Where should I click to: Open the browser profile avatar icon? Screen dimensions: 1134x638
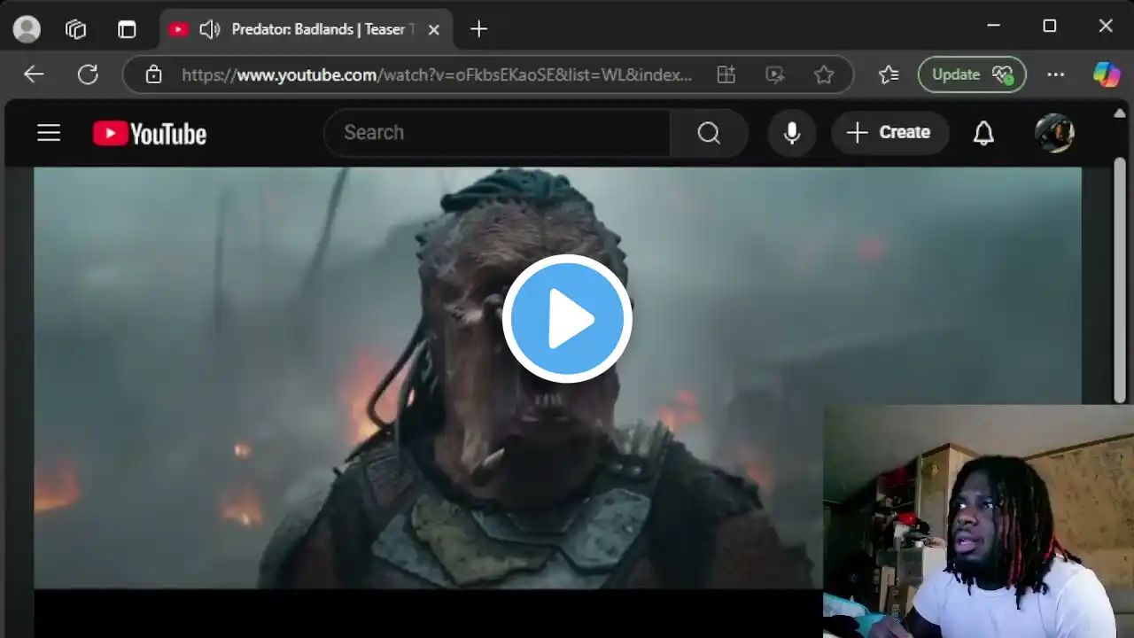(27, 29)
